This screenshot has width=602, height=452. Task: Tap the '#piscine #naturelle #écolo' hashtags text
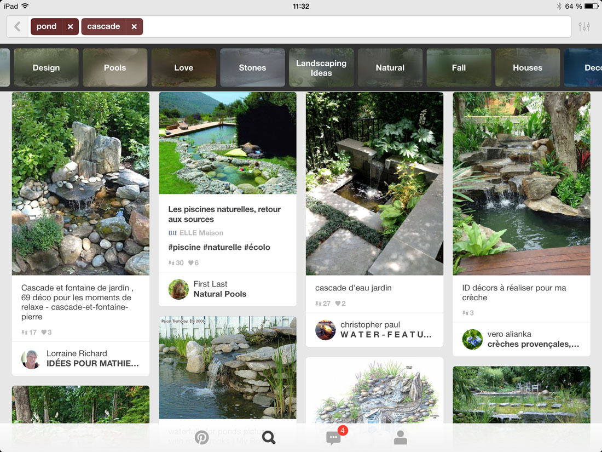pyautogui.click(x=219, y=247)
